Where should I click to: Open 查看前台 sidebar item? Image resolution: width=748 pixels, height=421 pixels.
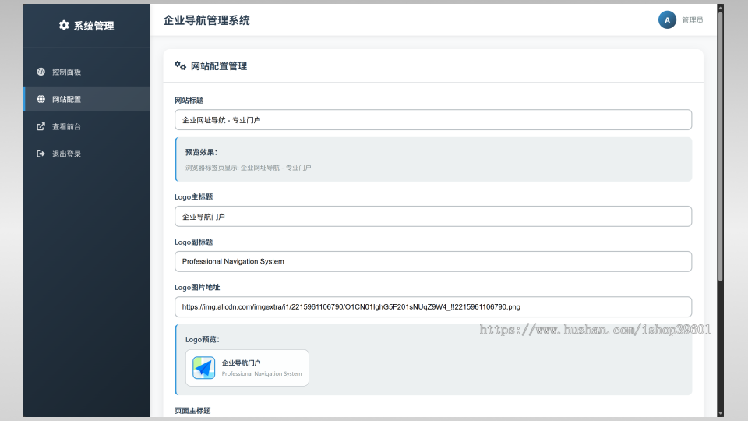tap(86, 126)
